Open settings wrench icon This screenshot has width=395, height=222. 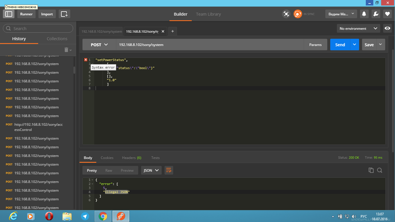[376, 14]
